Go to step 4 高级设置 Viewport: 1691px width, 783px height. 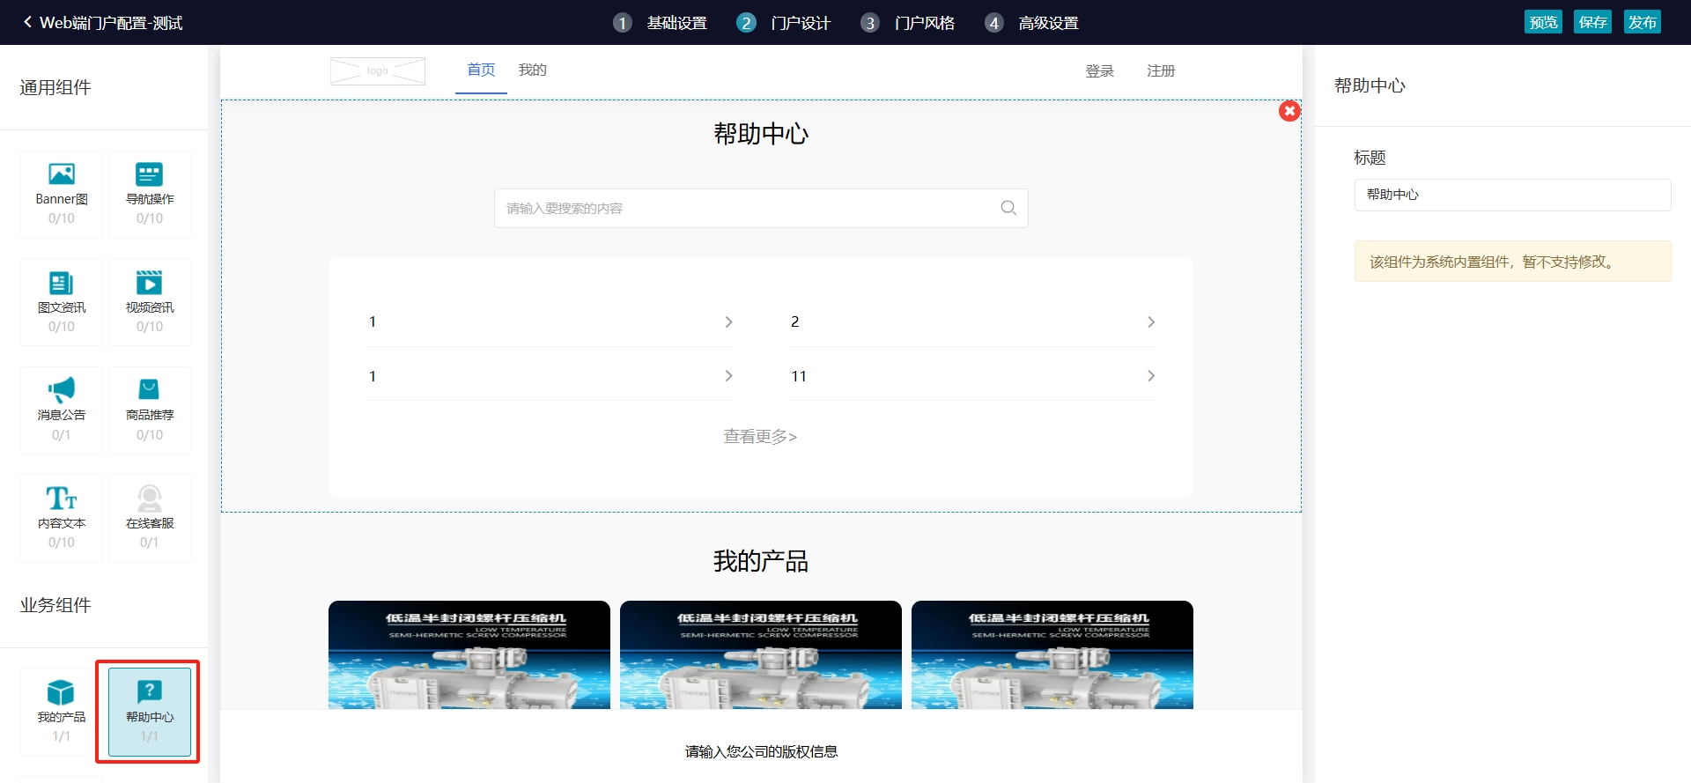coord(1032,23)
